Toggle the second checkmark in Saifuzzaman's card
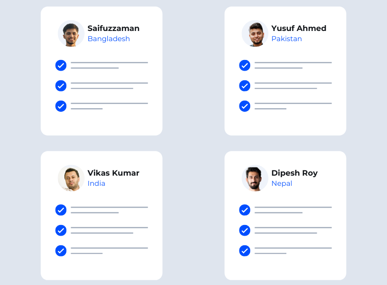Viewport: 387px width, 285px height. [61, 86]
